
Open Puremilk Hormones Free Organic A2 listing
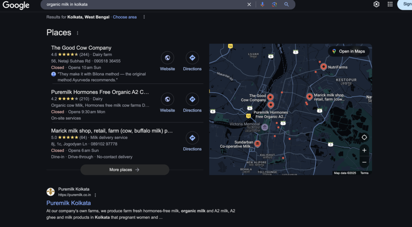tap(100, 92)
